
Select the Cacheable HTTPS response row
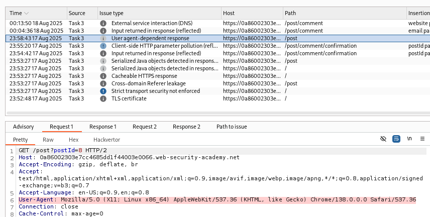pyautogui.click(x=218, y=76)
